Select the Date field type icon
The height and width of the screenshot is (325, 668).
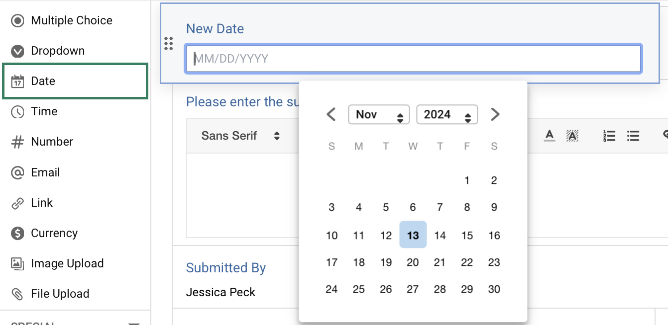tap(18, 81)
